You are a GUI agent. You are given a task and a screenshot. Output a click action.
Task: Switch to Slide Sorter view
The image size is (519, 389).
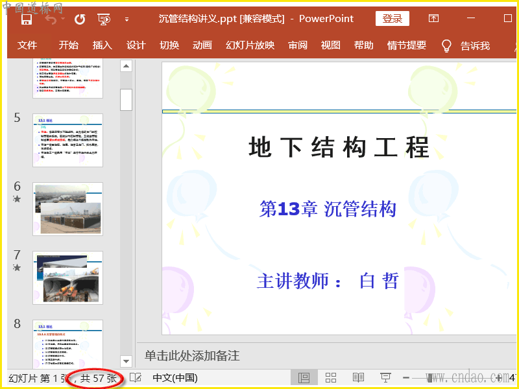[x=331, y=377]
